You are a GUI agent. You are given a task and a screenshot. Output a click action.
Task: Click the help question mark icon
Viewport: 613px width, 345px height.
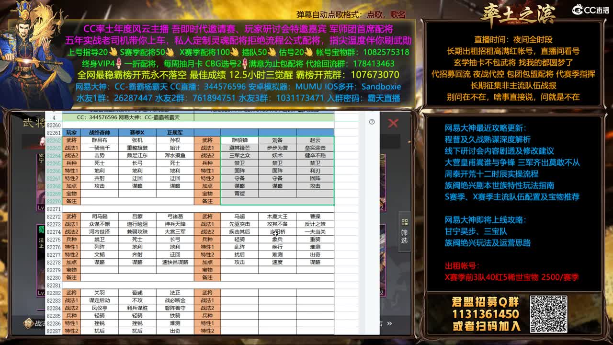click(x=372, y=122)
